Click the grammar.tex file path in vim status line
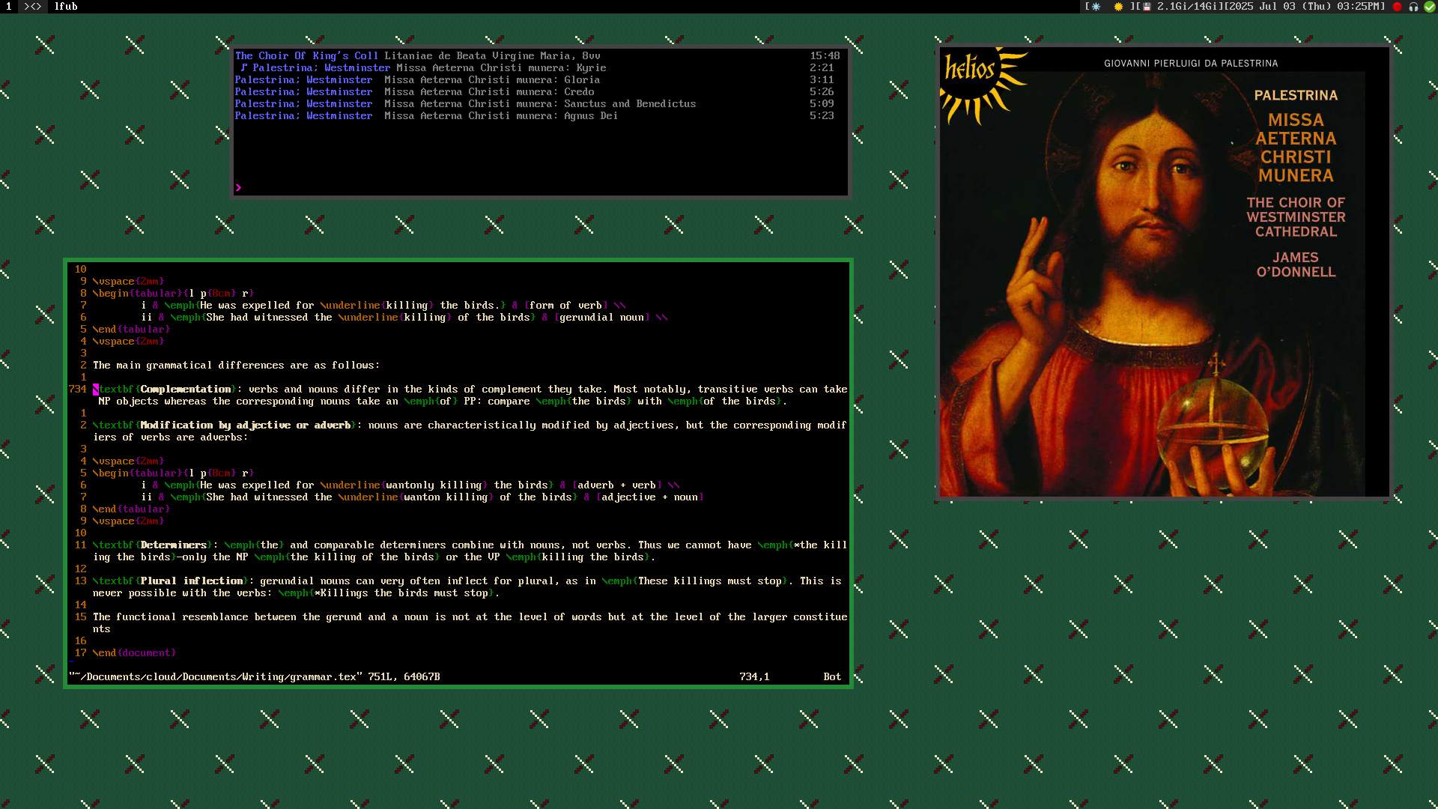 point(216,676)
